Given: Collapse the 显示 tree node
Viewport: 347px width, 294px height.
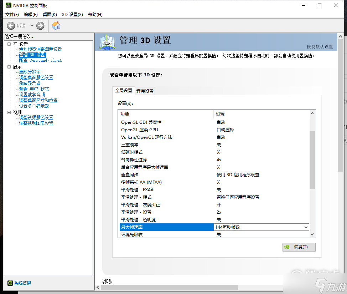Looking at the screenshot, I should 9,67.
